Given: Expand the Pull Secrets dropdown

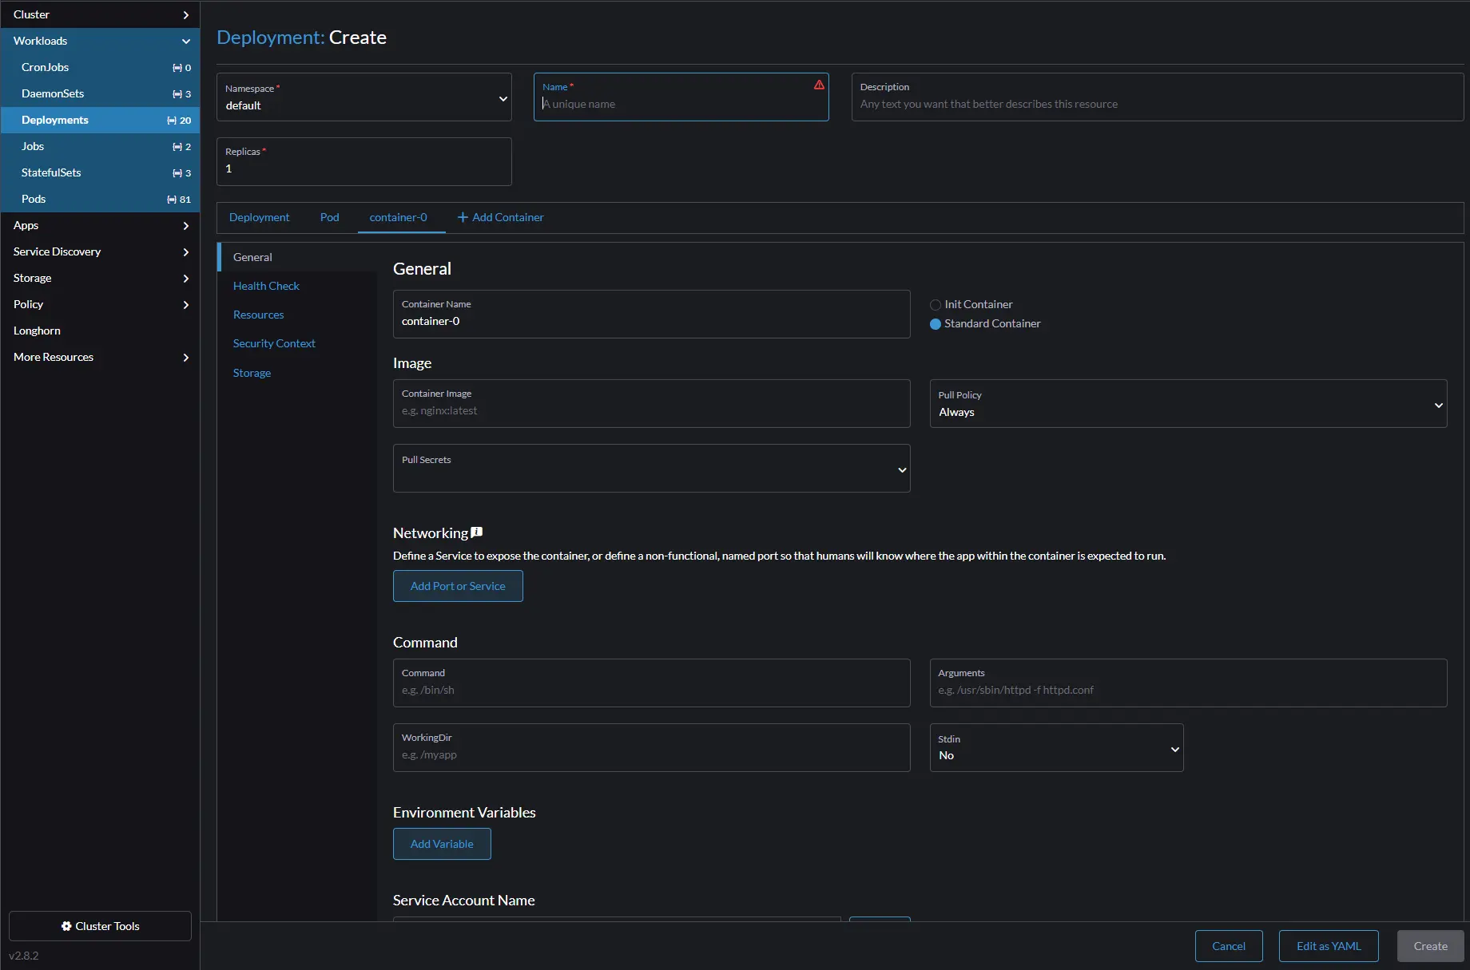Looking at the screenshot, I should click(x=651, y=469).
